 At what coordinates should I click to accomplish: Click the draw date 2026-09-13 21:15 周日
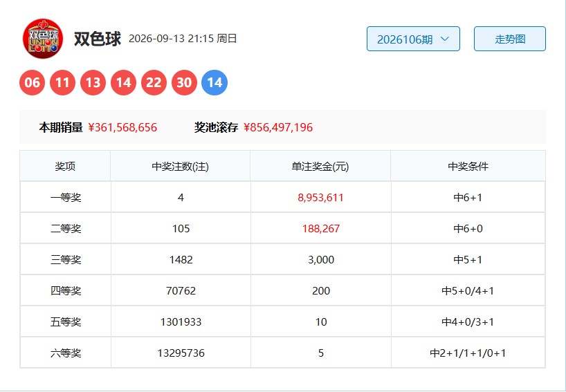[183, 39]
